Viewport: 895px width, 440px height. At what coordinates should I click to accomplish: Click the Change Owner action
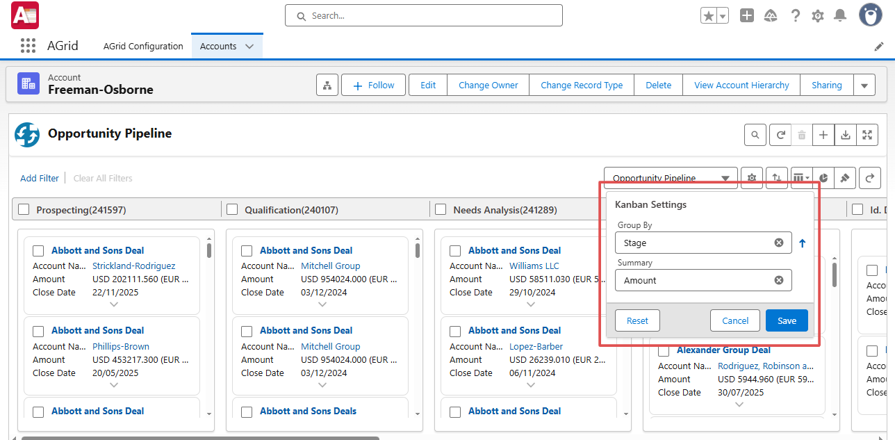(488, 85)
